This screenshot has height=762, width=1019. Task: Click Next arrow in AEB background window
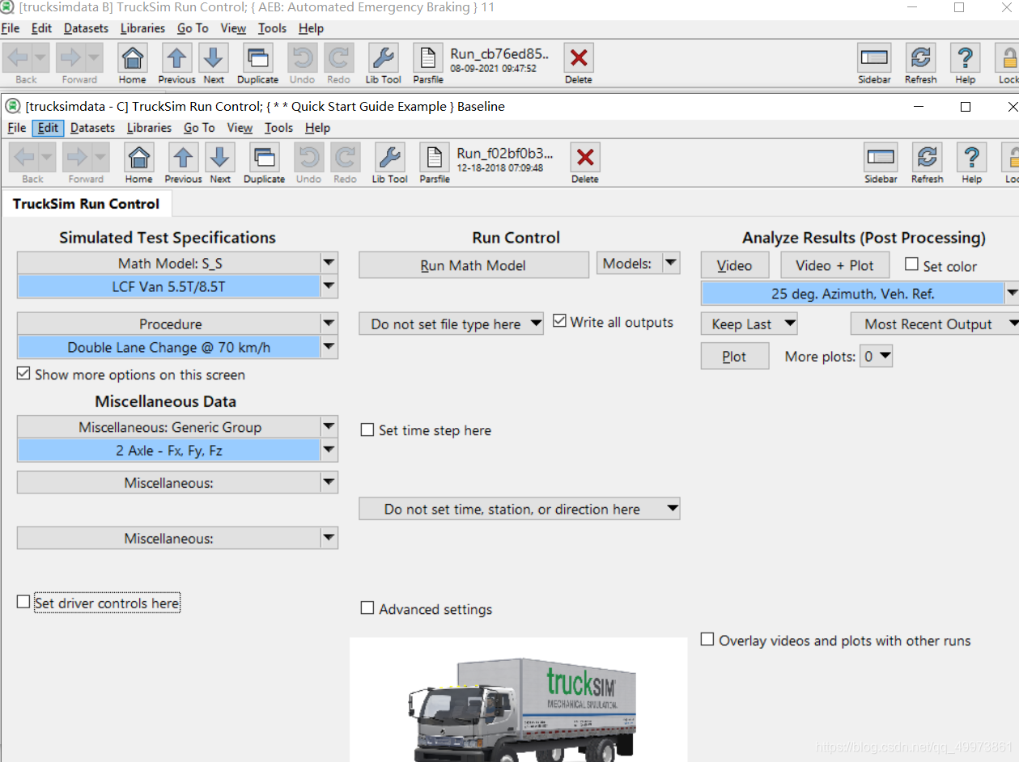tap(214, 57)
